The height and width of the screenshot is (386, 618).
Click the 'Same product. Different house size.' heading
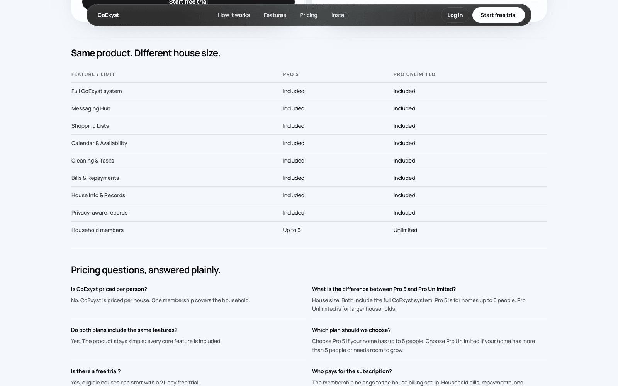point(146,53)
